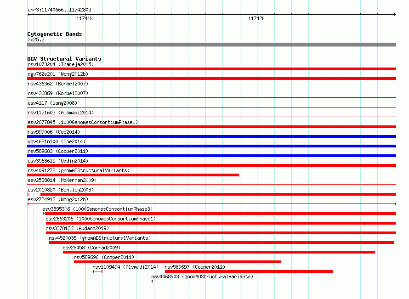Click the blue bar under nsv999006 (Coe2014)
This screenshot has height=299, width=409.
pyautogui.click(x=211, y=136)
